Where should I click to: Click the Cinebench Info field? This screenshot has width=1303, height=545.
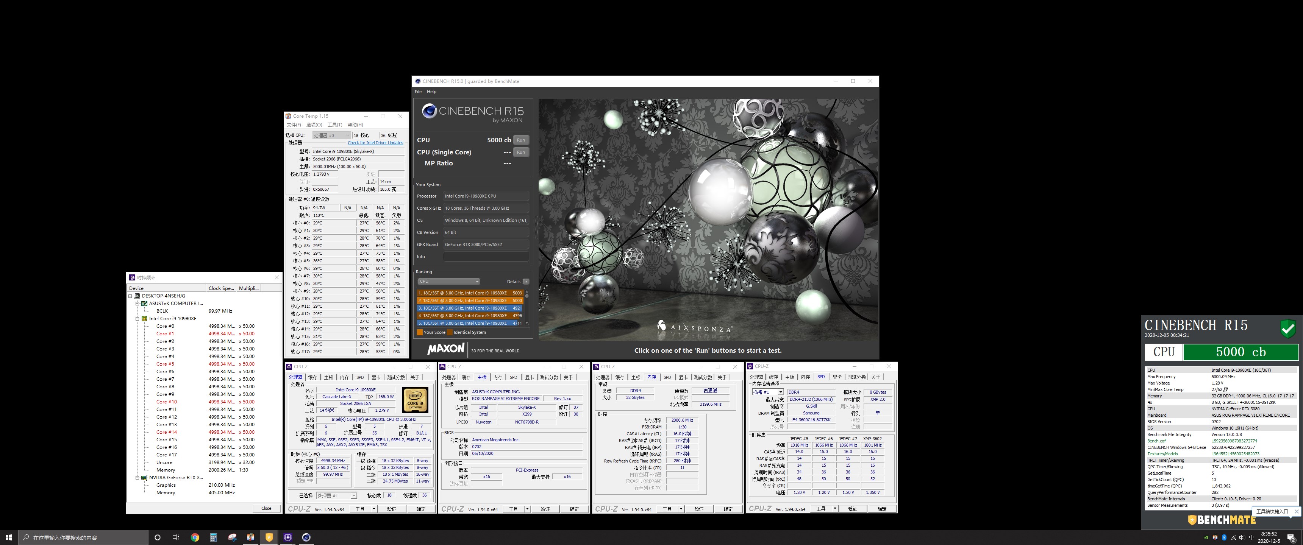pyautogui.click(x=486, y=257)
